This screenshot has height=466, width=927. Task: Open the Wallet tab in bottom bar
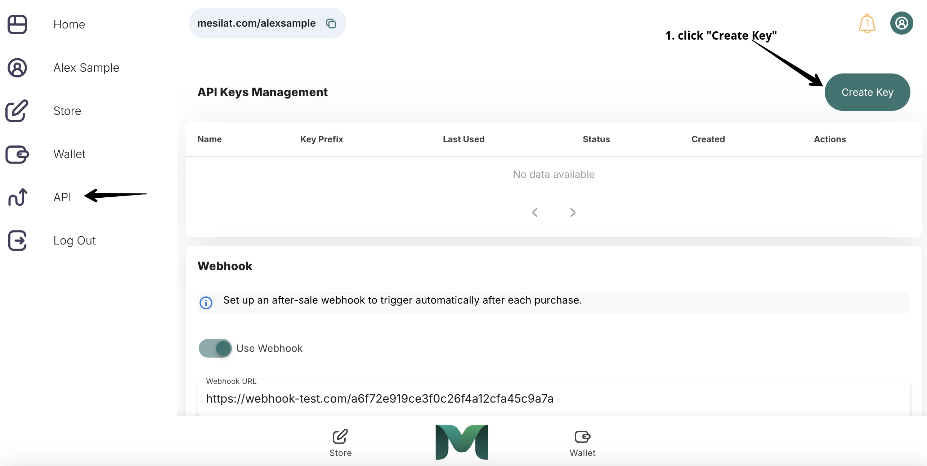click(x=582, y=443)
